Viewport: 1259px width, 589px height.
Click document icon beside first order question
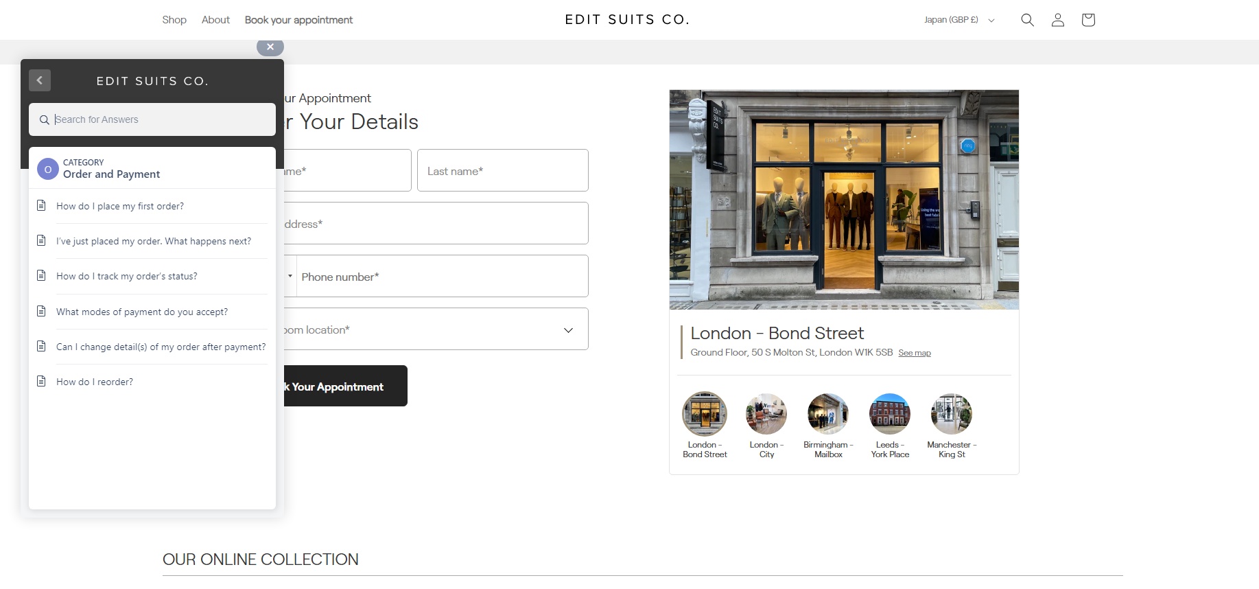[x=41, y=205]
